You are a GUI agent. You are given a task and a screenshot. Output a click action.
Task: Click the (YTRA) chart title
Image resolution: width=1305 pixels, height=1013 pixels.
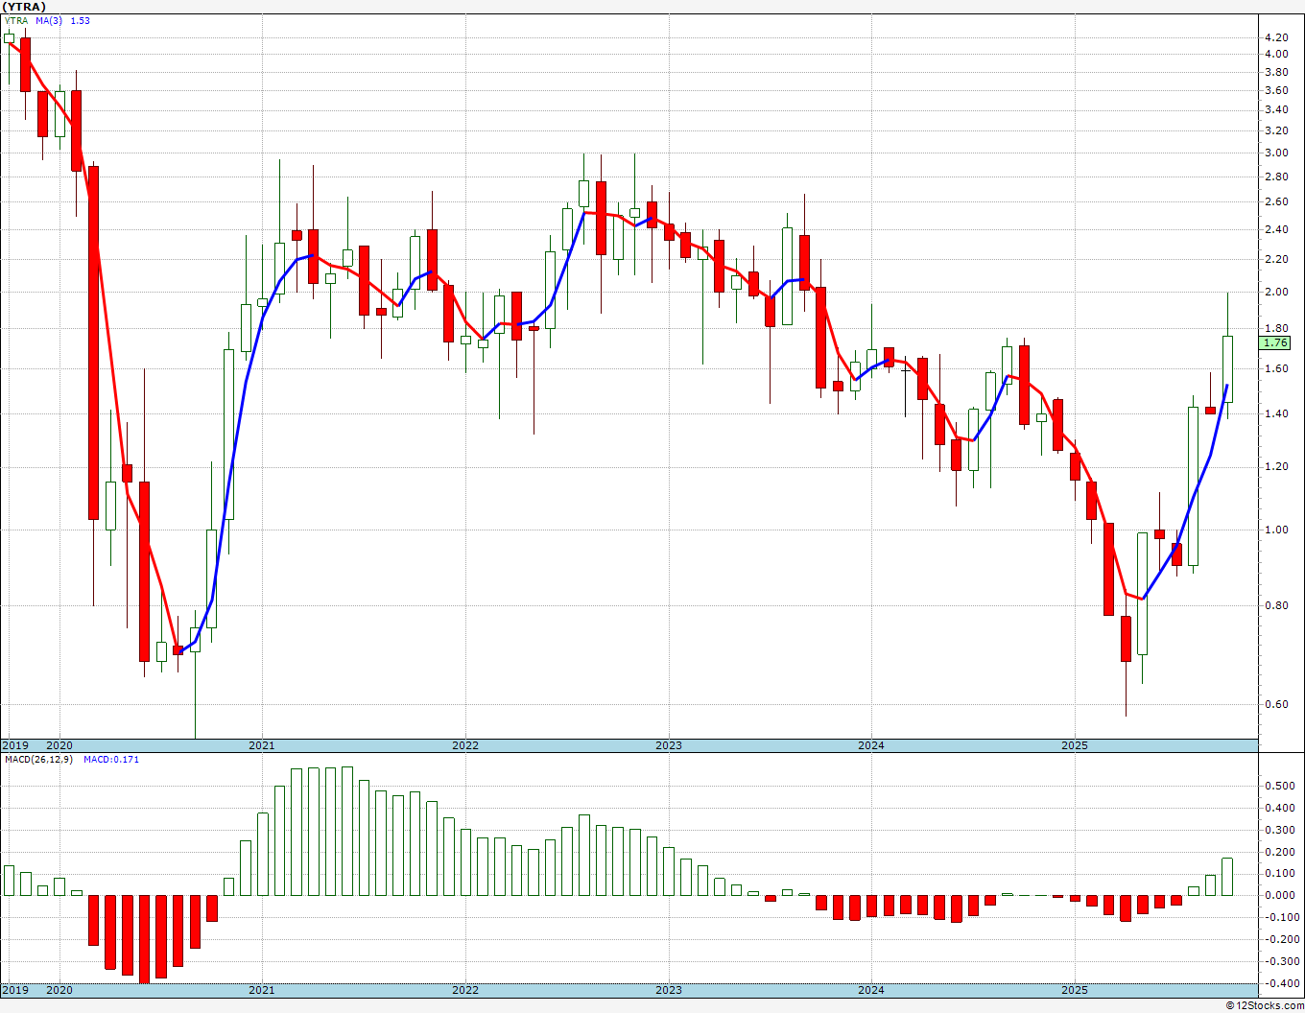point(22,7)
